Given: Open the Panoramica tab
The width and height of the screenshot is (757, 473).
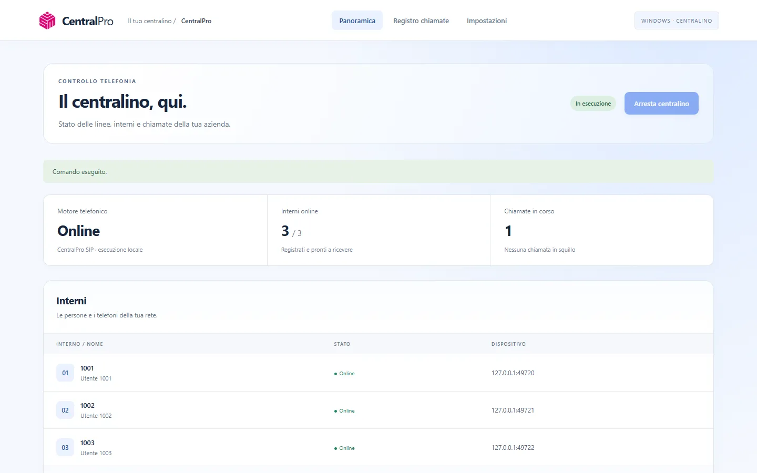Looking at the screenshot, I should 357,20.
